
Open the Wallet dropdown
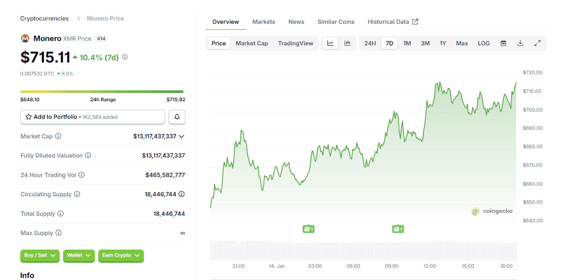(x=79, y=255)
